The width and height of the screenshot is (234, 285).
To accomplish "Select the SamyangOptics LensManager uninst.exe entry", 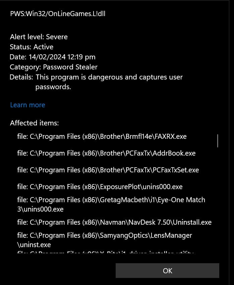I will [x=105, y=240].
